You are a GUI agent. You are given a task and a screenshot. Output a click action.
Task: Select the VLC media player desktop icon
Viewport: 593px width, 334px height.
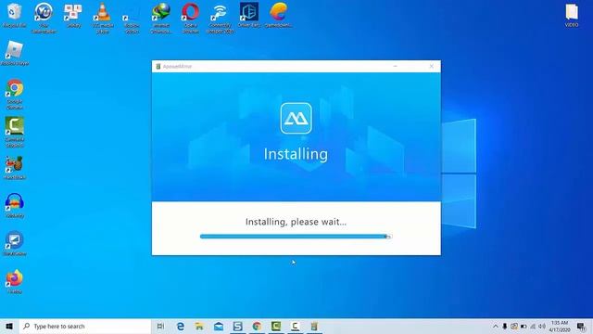(x=103, y=18)
